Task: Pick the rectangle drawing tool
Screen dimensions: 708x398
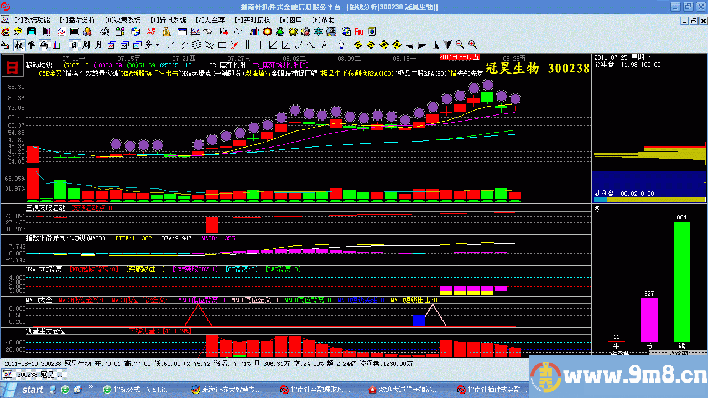Action: pos(222,45)
